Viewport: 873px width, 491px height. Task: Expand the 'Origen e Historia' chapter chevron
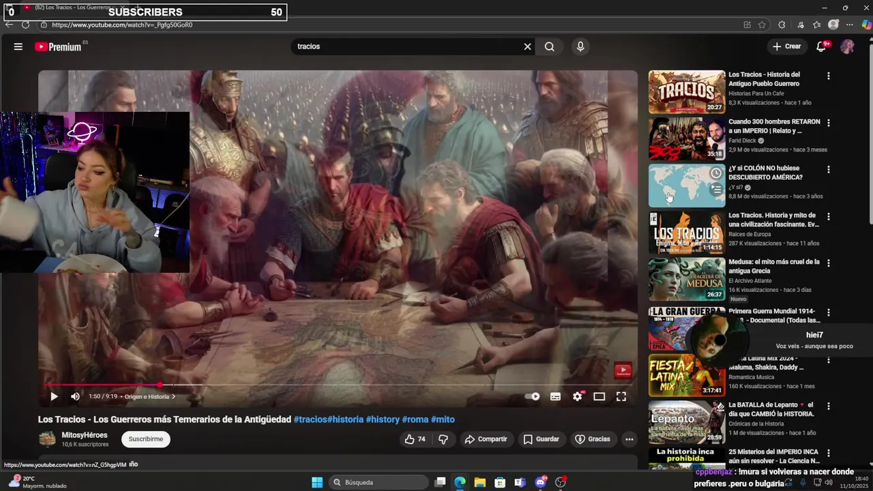coord(173,396)
